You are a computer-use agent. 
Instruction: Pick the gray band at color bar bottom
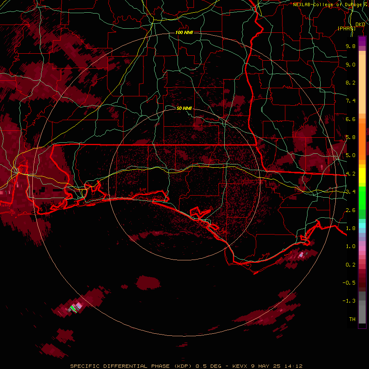(x=362, y=308)
